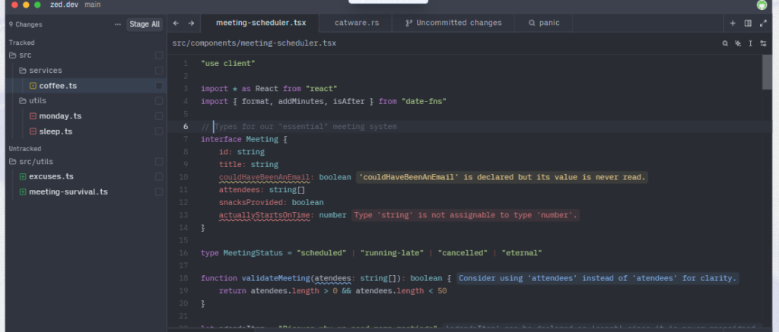Stage coffee.ts using its checkbox
The height and width of the screenshot is (332, 779).
(158, 86)
